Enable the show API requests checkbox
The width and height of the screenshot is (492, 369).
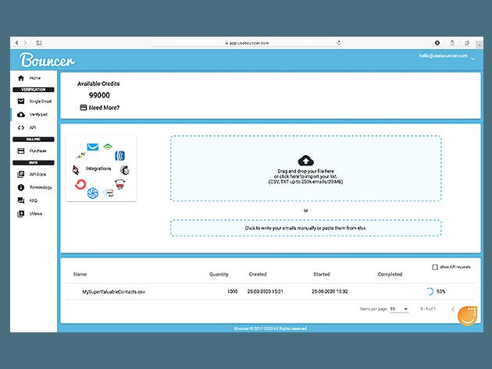tap(435, 267)
